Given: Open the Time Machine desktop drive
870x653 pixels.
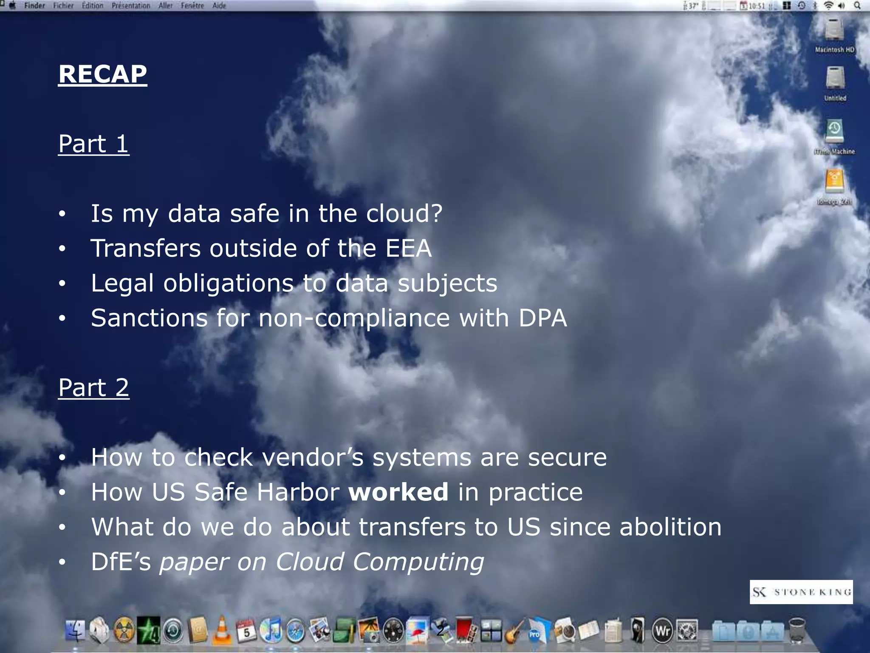Looking at the screenshot, I should tap(834, 137).
